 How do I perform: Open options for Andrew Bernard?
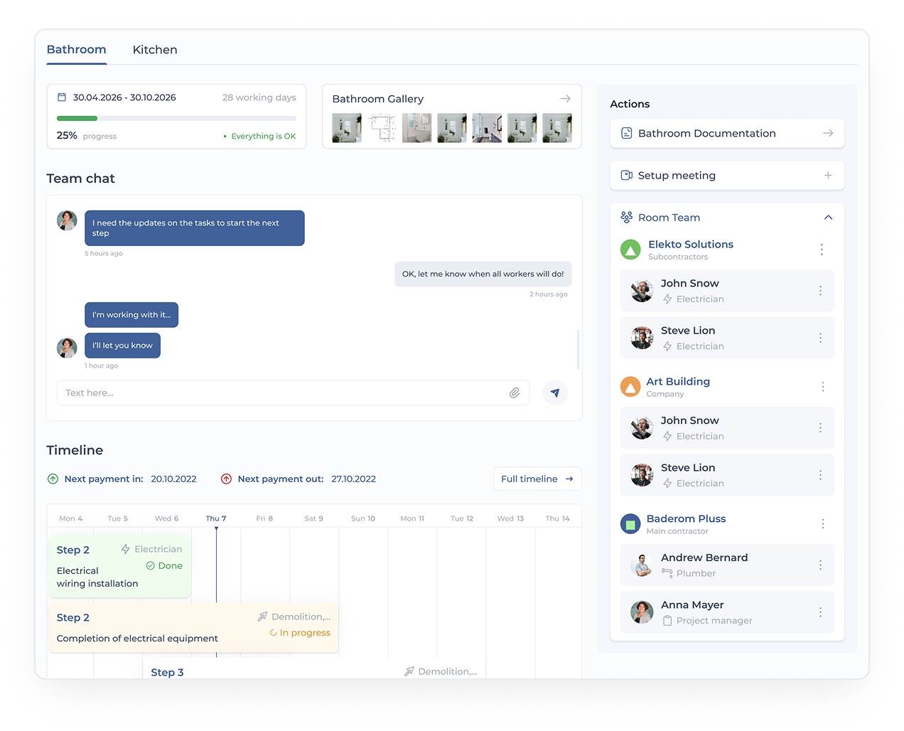pos(820,565)
